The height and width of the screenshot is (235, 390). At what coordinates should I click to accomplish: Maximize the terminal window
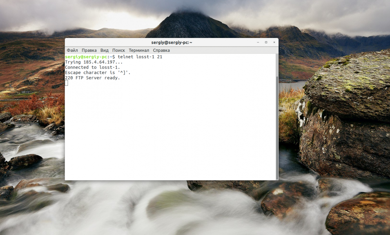pos(266,42)
